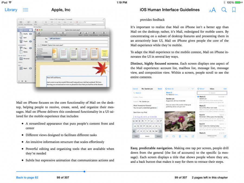This screenshot has height=183, width=244.
Task: Click the New Message icon in Mail toolbar
Action: (x=28, y=23)
